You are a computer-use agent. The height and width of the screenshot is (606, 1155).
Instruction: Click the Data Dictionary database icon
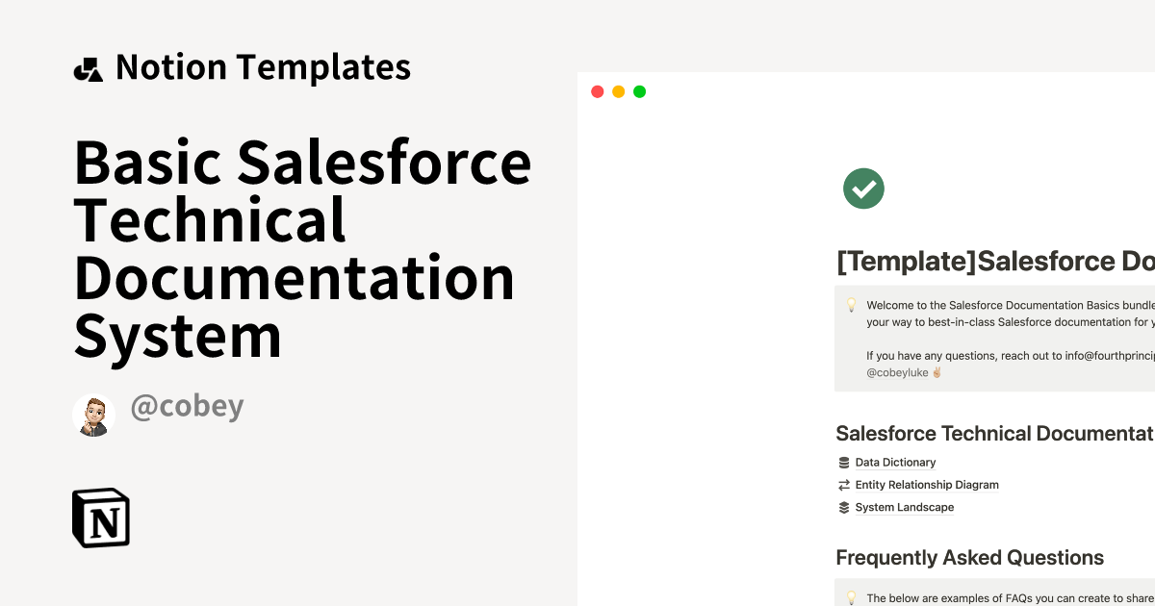coord(844,463)
